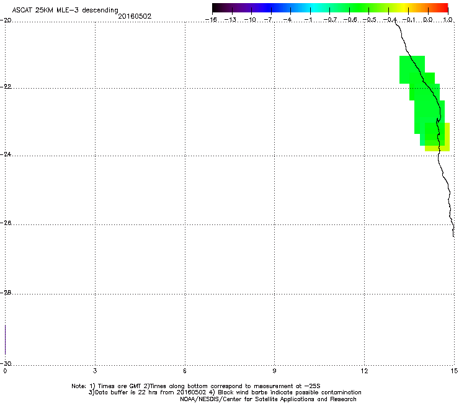The height and width of the screenshot is (403, 459).
Task: Click the color bar label '0.0'
Action: tap(428, 20)
